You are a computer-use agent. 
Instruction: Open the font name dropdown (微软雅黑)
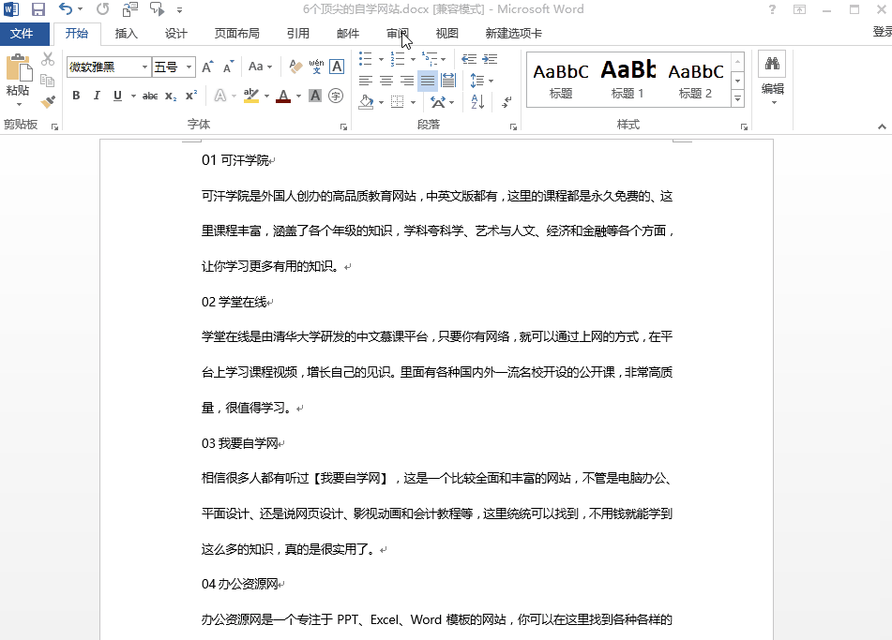tap(145, 67)
